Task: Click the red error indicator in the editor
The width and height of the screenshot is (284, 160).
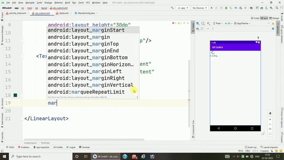Action: tap(174, 23)
